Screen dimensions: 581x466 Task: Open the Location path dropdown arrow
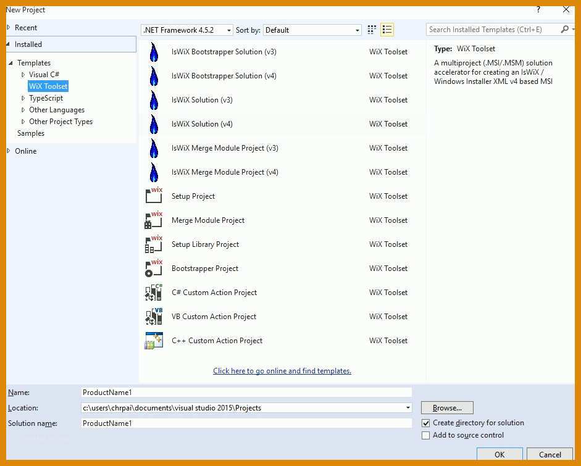tap(408, 408)
